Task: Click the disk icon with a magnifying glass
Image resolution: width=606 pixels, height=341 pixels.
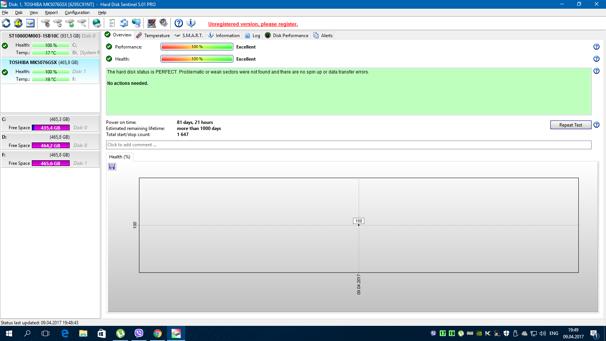Action: pos(82,23)
